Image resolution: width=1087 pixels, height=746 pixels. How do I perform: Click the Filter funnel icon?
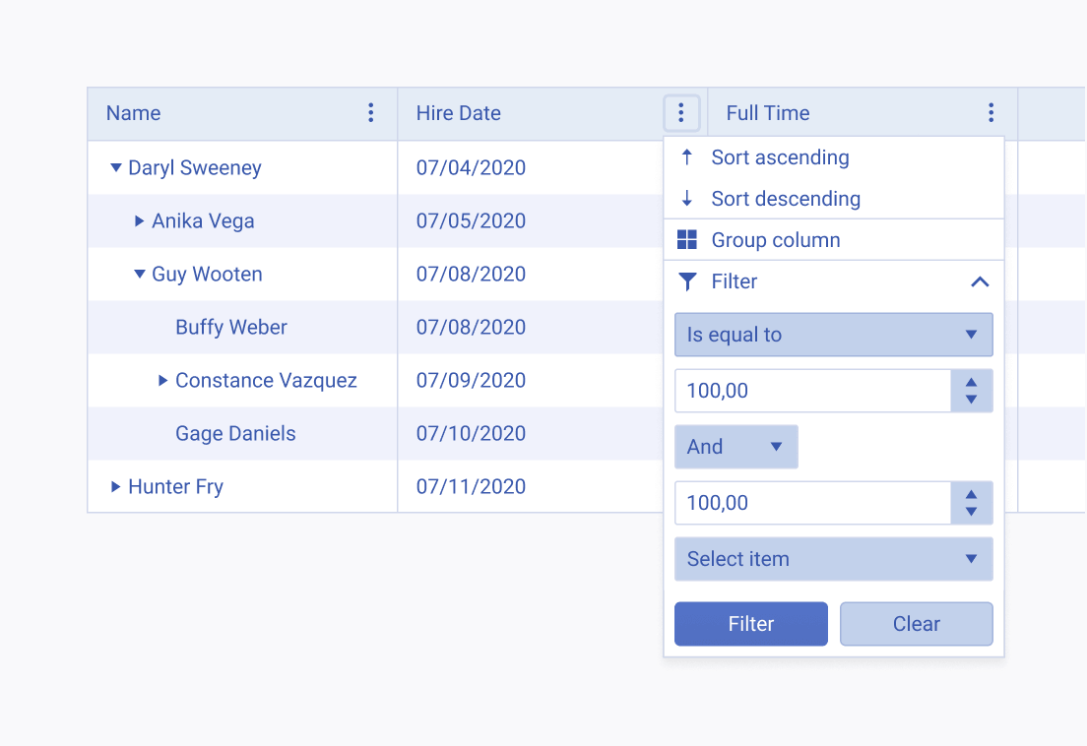(x=687, y=282)
